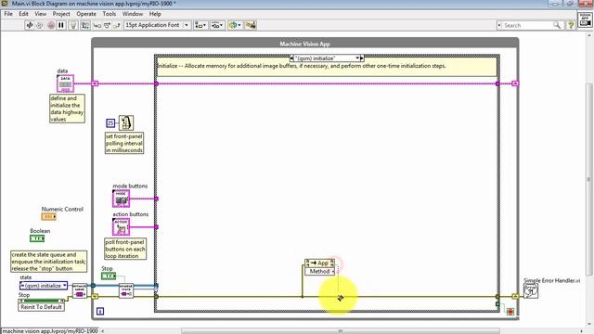
Task: Click the project target path in status bar
Action: [x=50, y=331]
